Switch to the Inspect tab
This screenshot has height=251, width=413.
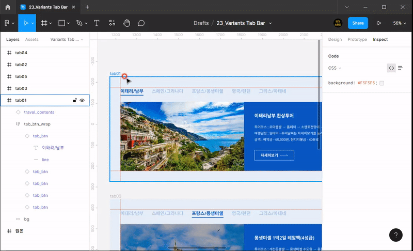380,39
